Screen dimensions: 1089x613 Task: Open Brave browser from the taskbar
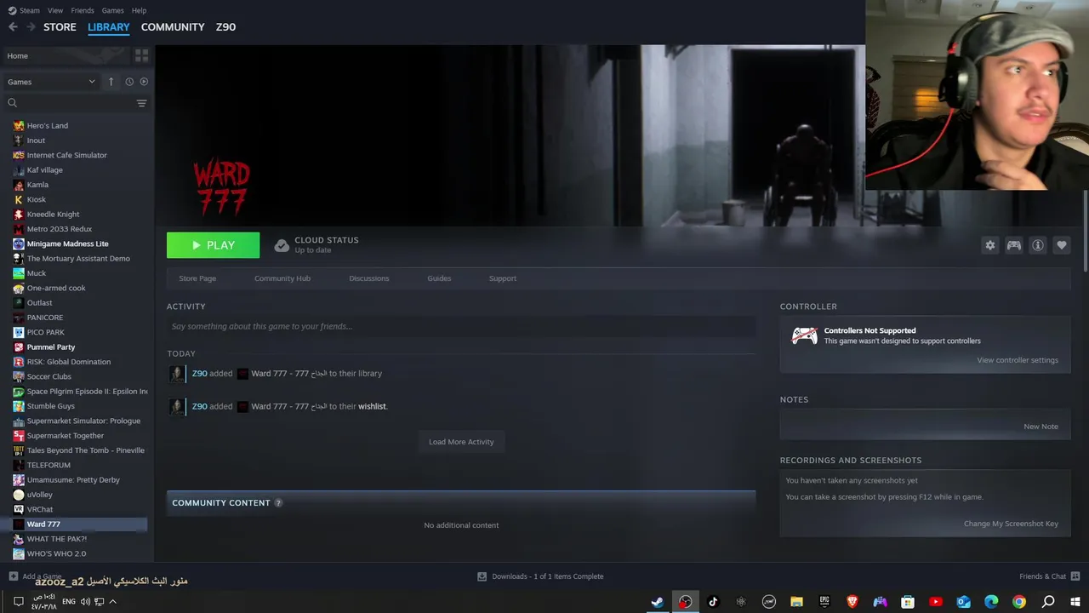click(x=852, y=602)
